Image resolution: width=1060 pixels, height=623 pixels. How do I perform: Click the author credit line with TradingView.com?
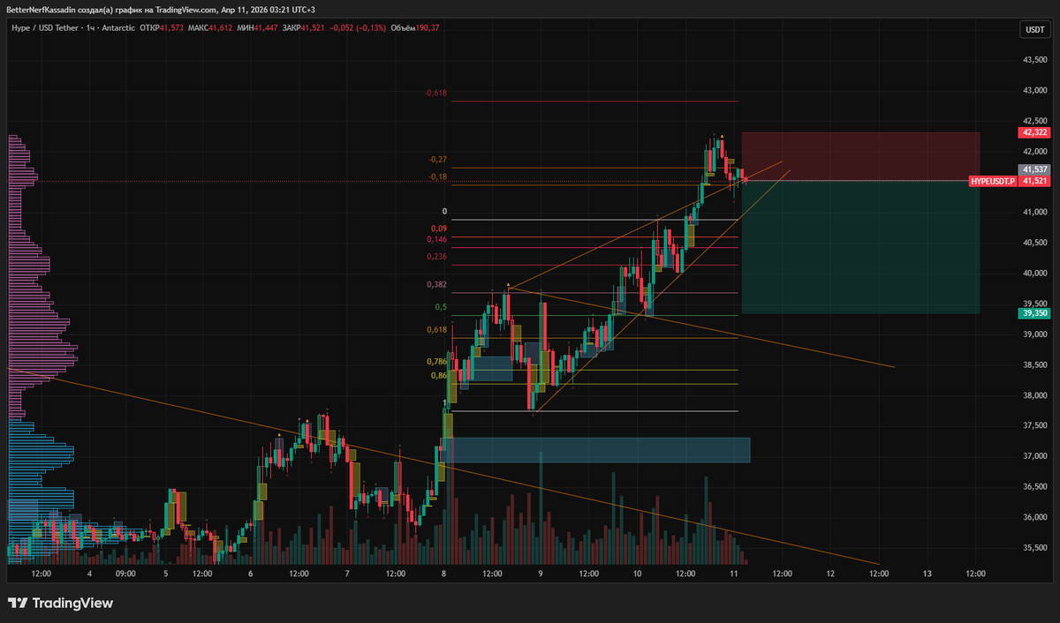(x=161, y=9)
